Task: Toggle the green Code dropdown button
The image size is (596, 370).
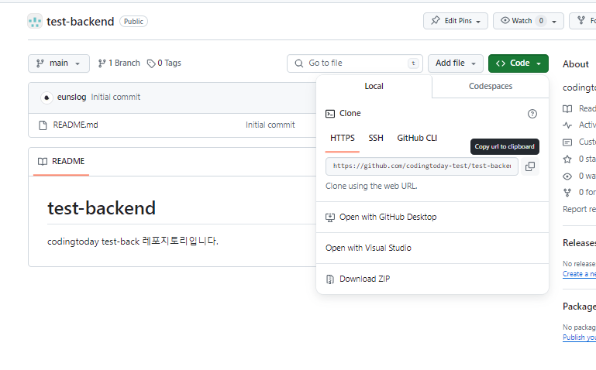Action: (518, 63)
